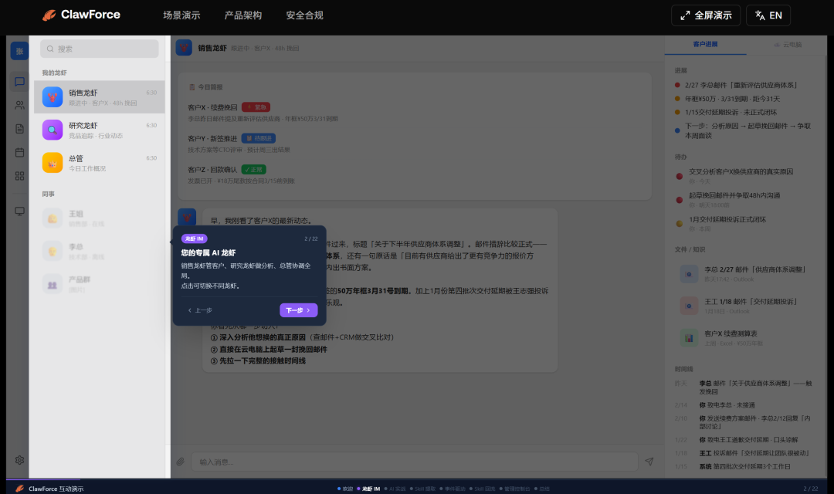Open the calendar icon in the left sidebar
This screenshot has width=834, height=494.
click(19, 152)
